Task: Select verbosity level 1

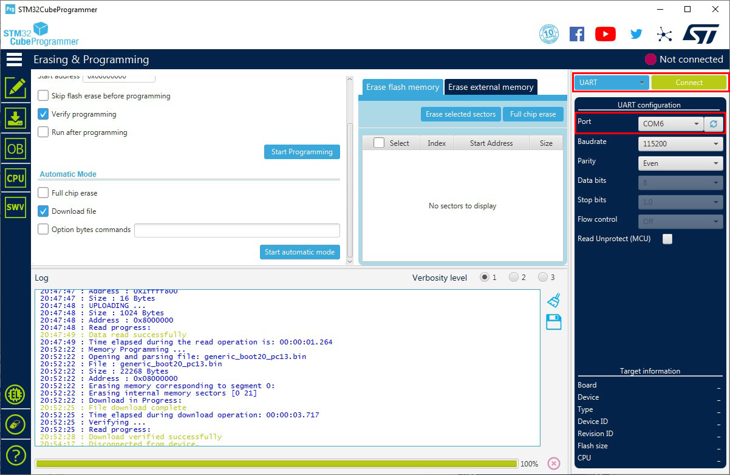Action: [x=485, y=277]
